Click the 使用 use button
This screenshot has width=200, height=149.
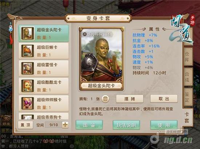tap(164, 125)
